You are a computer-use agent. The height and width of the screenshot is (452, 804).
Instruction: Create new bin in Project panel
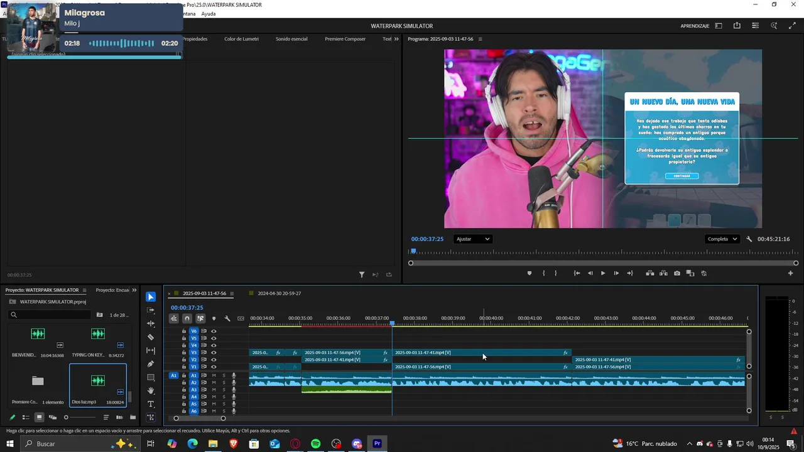(133, 417)
